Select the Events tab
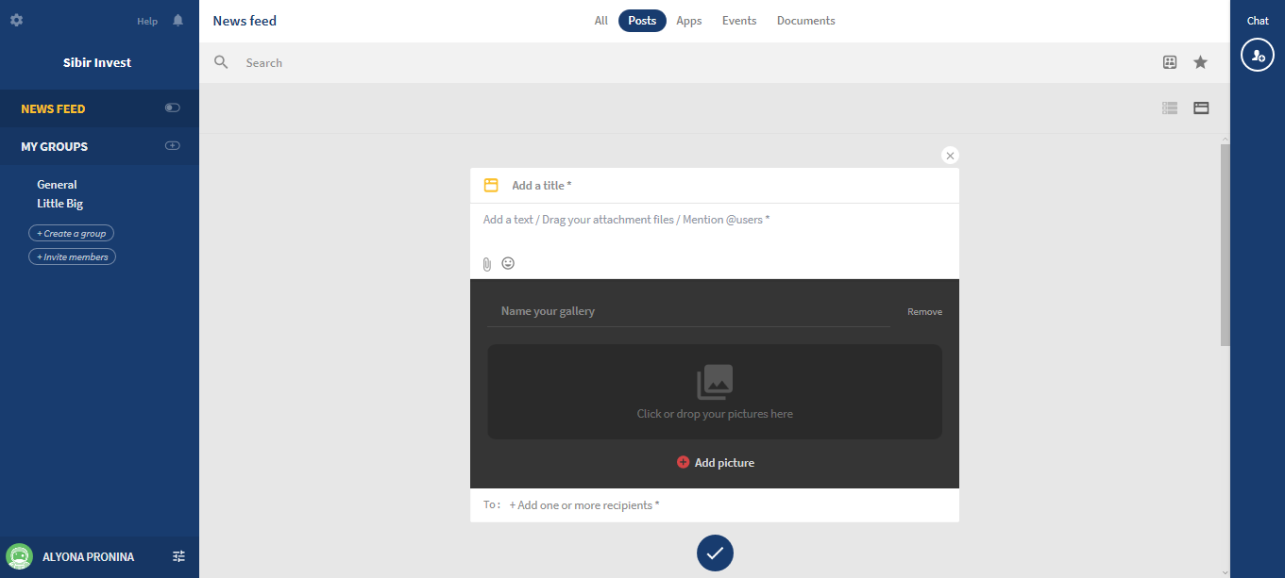This screenshot has height=578, width=1285. pos(739,21)
